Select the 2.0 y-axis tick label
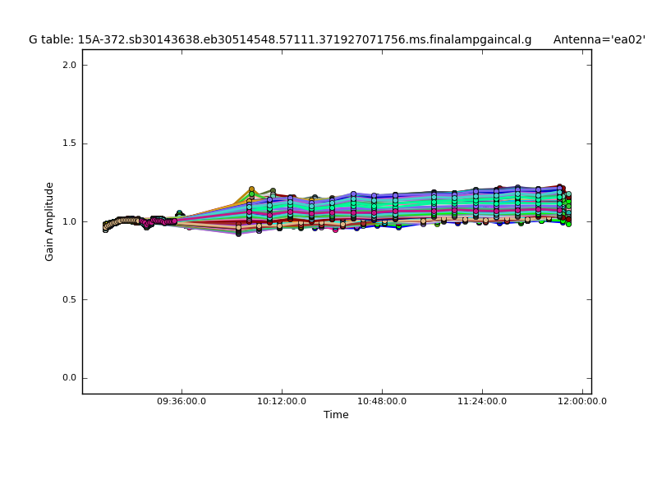Image resolution: width=657 pixels, height=492 pixels. [69, 66]
